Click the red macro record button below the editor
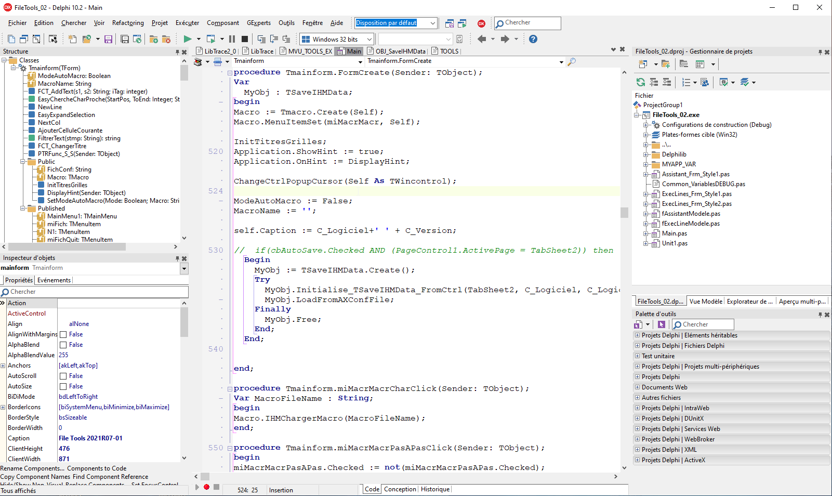The width and height of the screenshot is (832, 496). tap(206, 487)
